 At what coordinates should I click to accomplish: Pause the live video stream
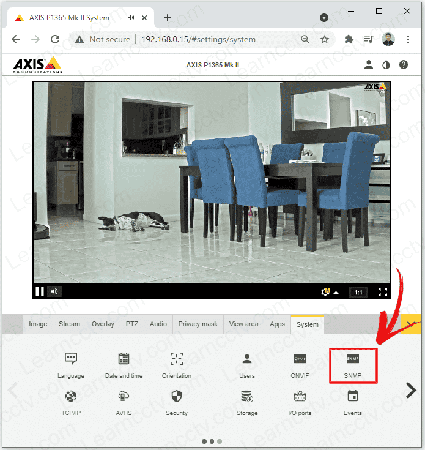[40, 291]
